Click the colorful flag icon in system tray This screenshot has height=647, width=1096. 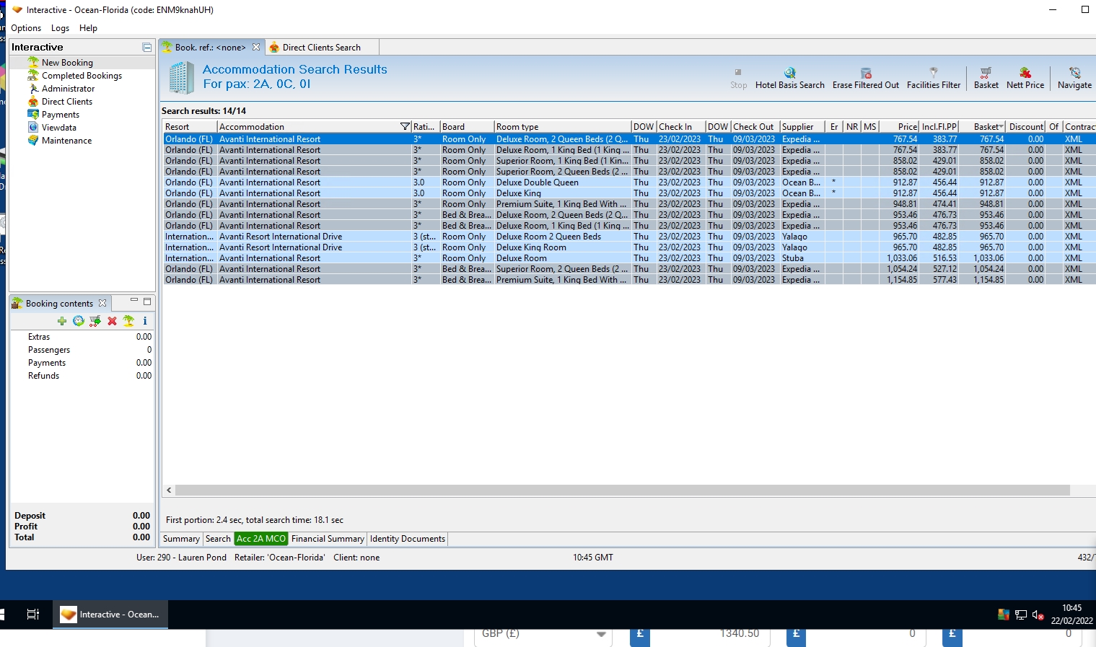tap(1004, 615)
